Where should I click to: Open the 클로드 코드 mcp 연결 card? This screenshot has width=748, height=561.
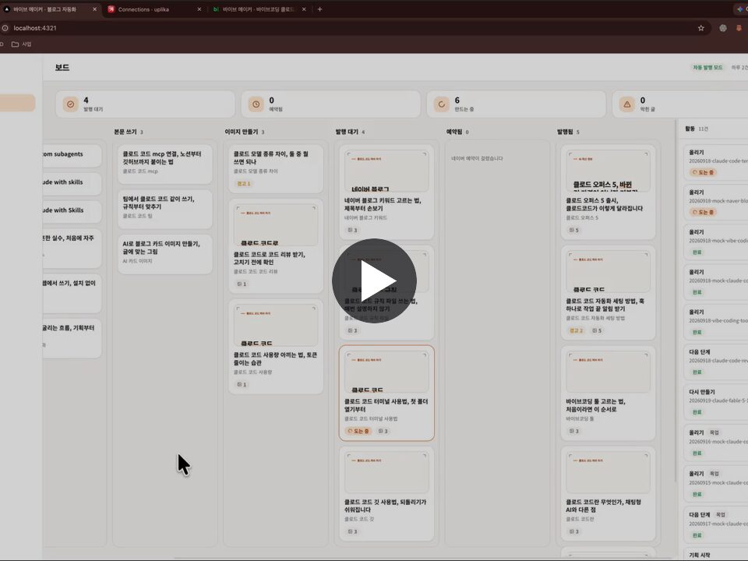click(165, 164)
